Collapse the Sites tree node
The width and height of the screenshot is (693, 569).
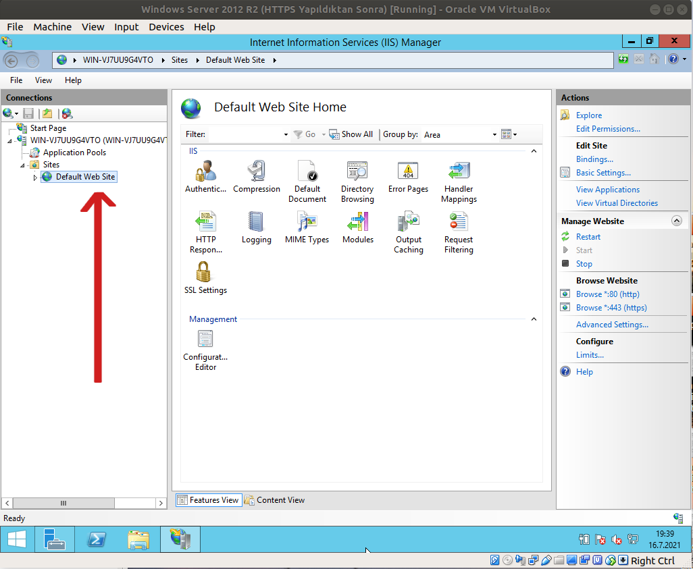[x=22, y=165]
